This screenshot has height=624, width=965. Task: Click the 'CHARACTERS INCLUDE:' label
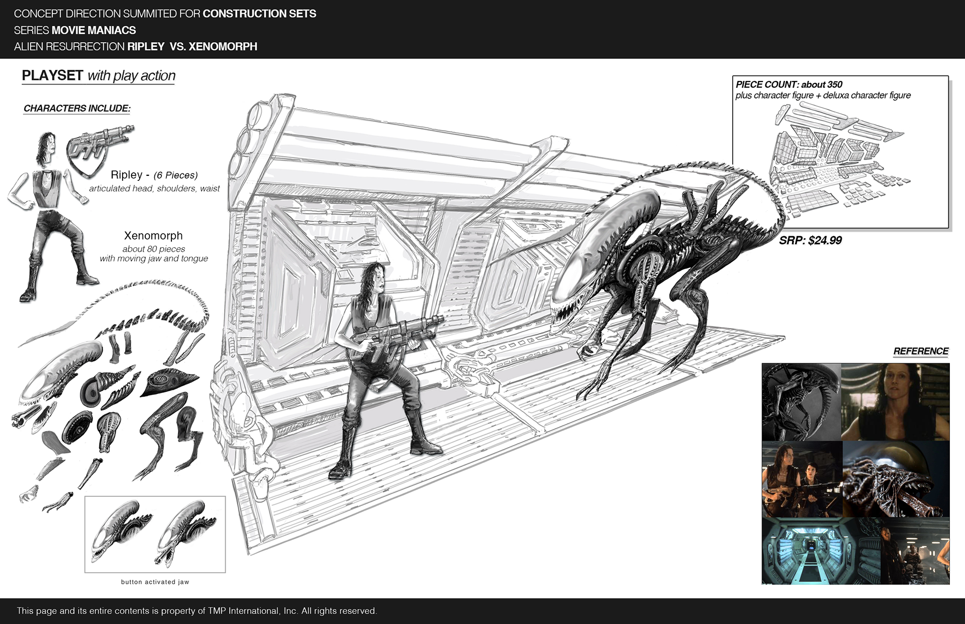pos(77,109)
